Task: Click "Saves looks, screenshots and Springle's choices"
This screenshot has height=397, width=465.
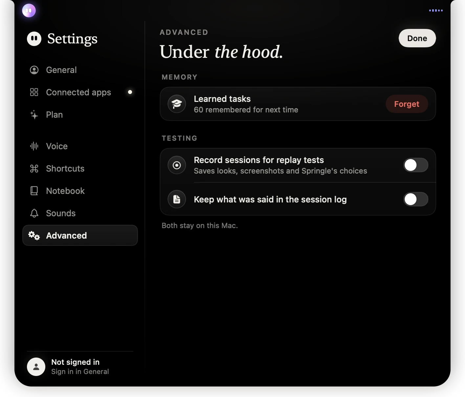Action: pos(280,171)
